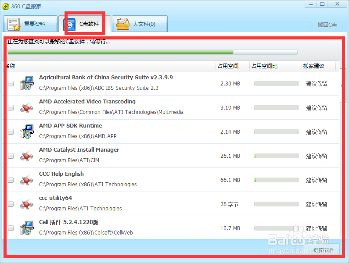
Task: Tick the AMD APP SDK Runtime checkbox
Action: coord(11,132)
